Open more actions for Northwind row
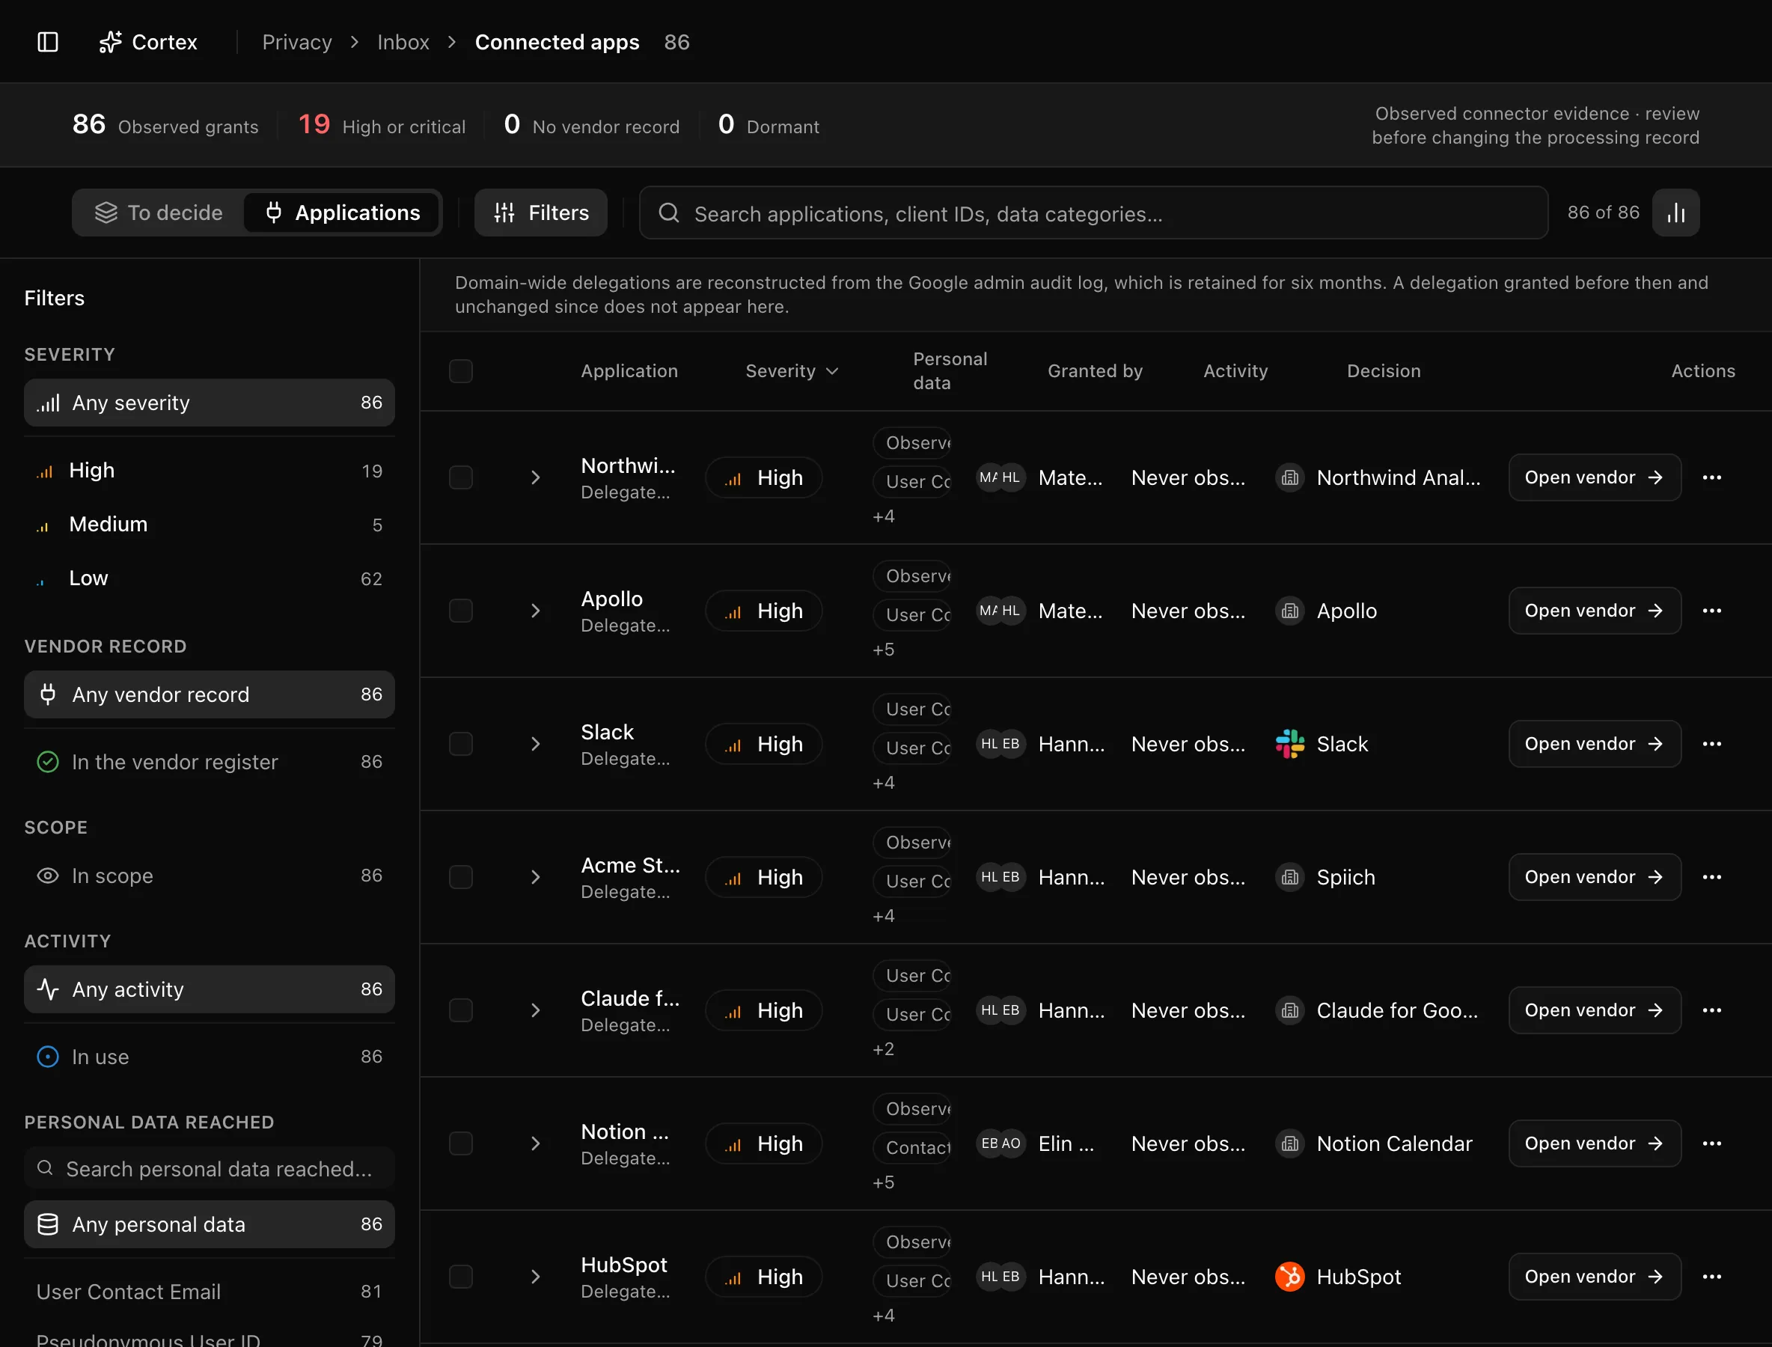The image size is (1772, 1347). (x=1712, y=478)
